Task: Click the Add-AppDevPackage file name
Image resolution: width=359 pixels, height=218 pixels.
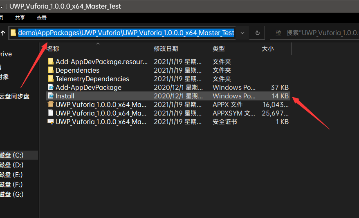Action: coord(88,87)
